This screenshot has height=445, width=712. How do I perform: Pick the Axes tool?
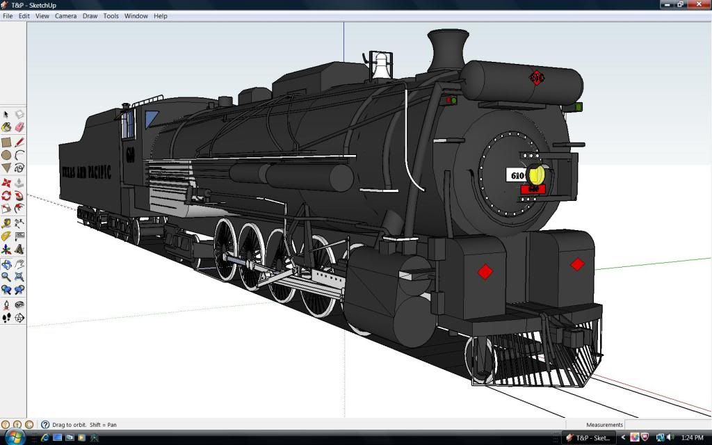pos(6,249)
